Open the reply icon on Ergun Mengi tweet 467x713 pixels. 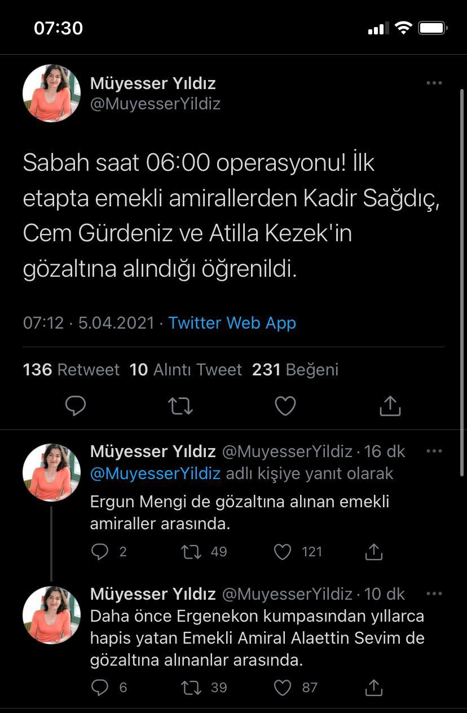pos(100,552)
